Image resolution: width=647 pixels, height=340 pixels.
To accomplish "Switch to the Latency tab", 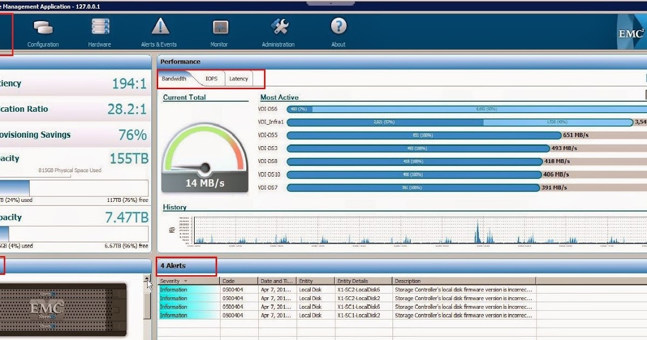I will 238,78.
